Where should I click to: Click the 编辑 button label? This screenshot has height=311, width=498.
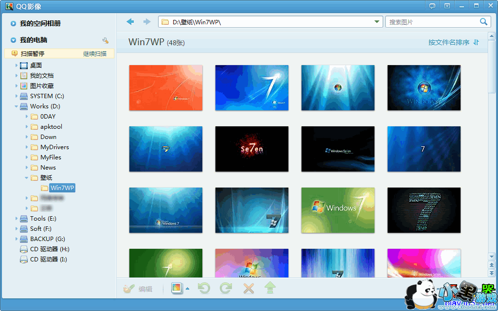(x=145, y=289)
